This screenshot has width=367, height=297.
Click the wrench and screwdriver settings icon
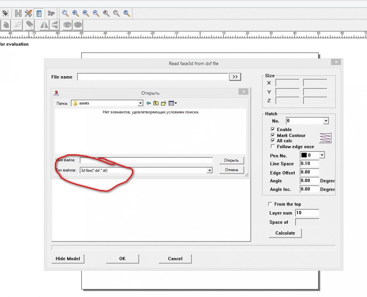point(28,13)
